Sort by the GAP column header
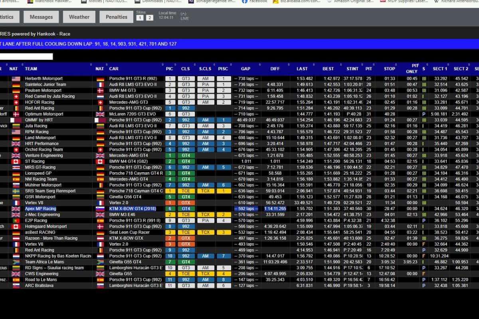 [246, 69]
